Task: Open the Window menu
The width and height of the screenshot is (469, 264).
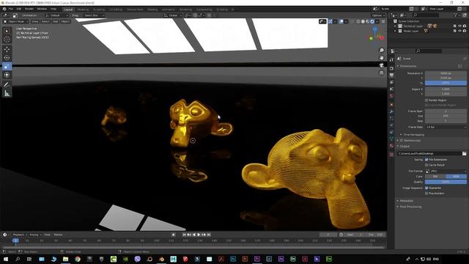Action: tap(42, 9)
